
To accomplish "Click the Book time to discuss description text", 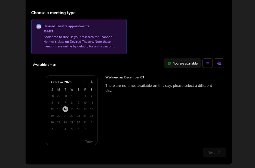I will 79,42.
